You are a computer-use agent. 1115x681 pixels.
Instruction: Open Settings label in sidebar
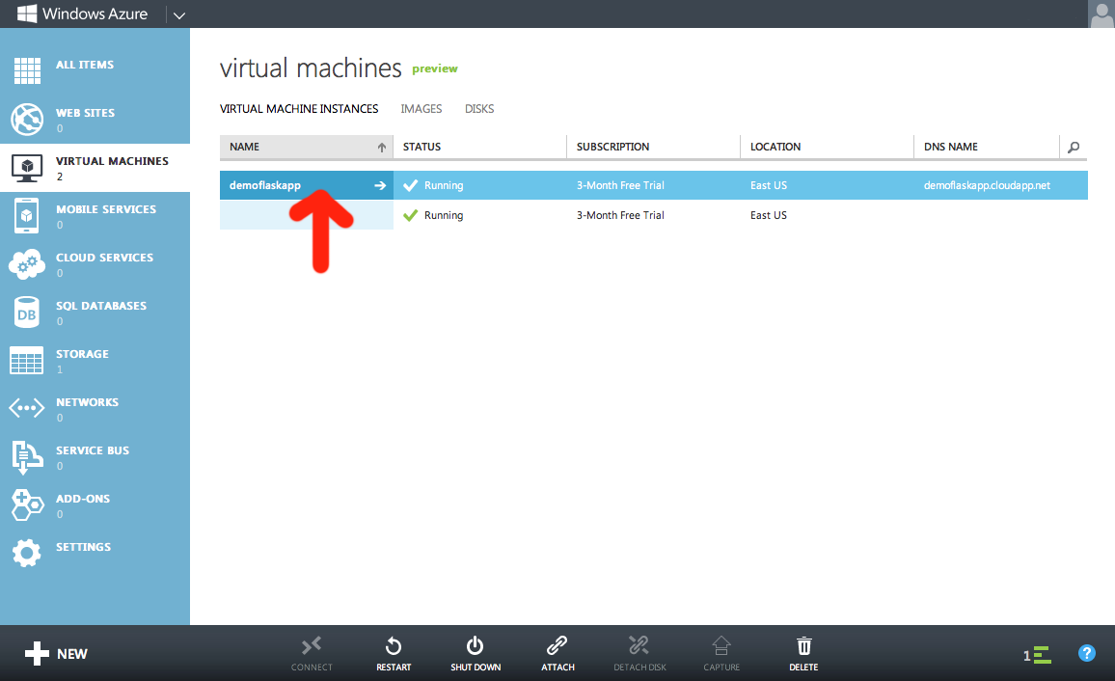[x=83, y=547]
